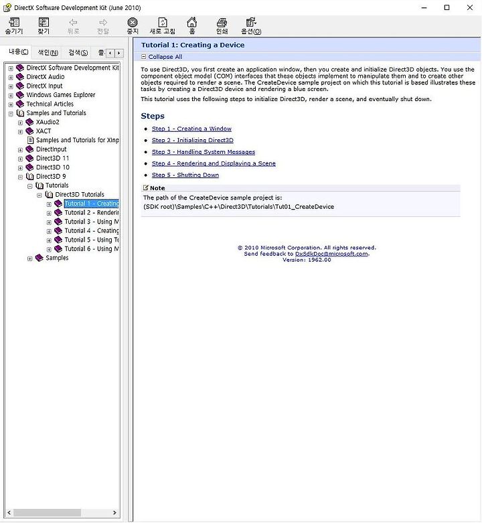Screen dimensions: 482x523
Task: Click the Direct3D 10 book icon
Action: tap(29, 167)
